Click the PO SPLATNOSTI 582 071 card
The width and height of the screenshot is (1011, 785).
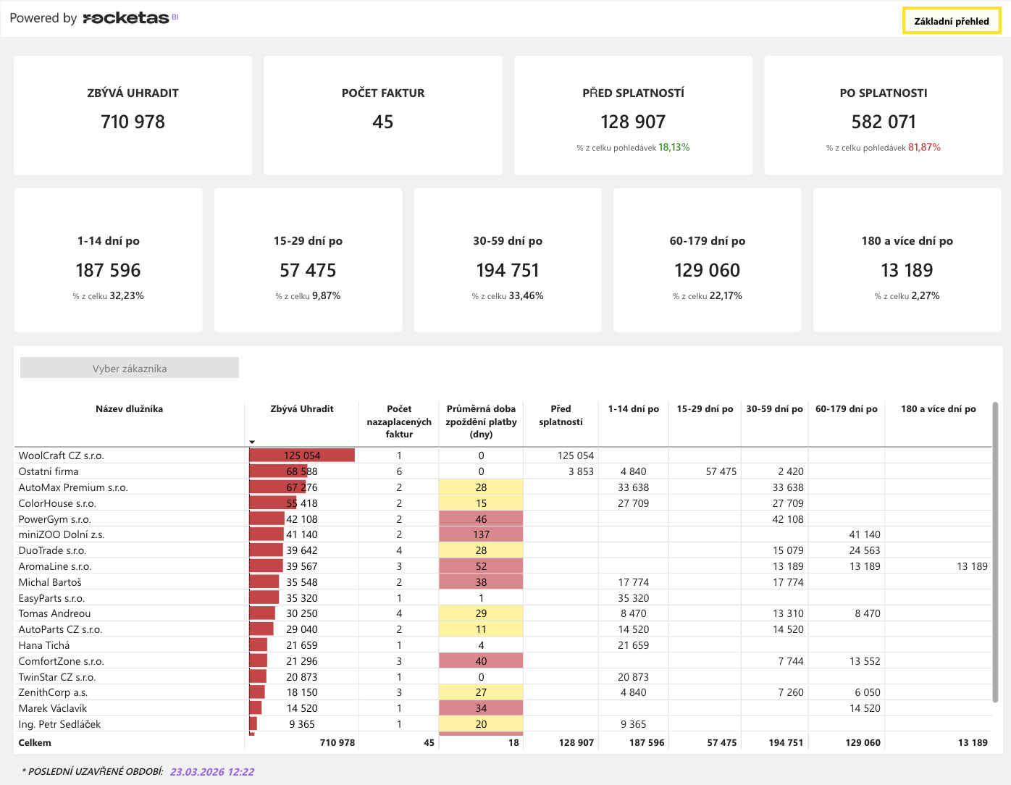(x=884, y=115)
